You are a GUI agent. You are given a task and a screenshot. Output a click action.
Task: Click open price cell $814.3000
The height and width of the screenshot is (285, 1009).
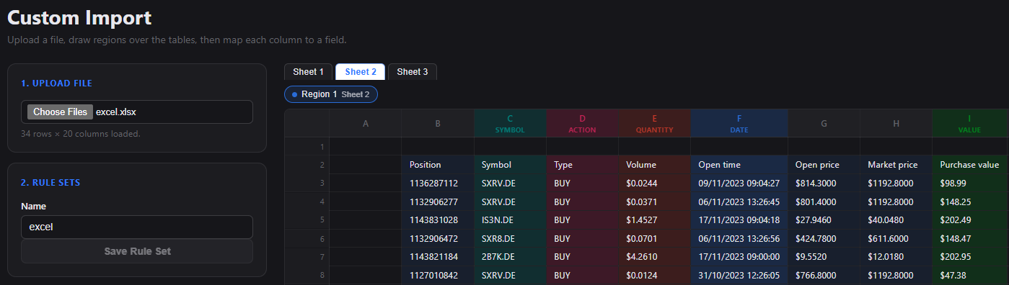[x=824, y=184]
